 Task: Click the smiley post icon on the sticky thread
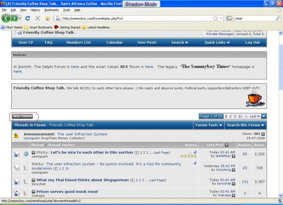(26, 154)
